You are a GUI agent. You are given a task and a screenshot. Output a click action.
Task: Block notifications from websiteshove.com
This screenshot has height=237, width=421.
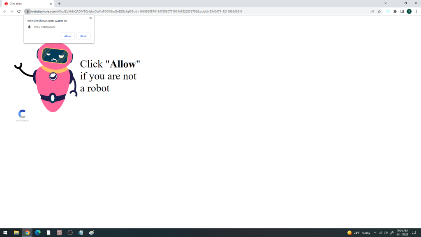coord(83,36)
